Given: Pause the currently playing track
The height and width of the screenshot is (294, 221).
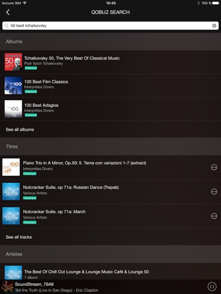Looking at the screenshot, I should (x=212, y=286).
